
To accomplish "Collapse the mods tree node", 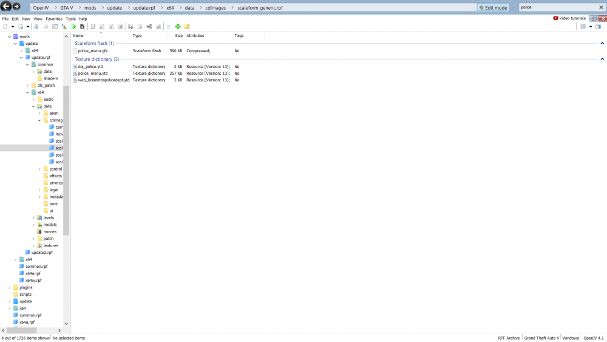I will 9,36.
